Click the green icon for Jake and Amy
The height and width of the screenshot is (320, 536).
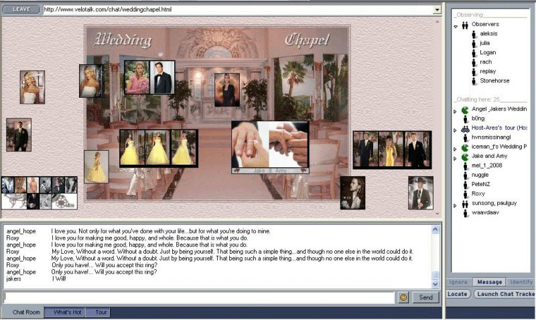(464, 156)
